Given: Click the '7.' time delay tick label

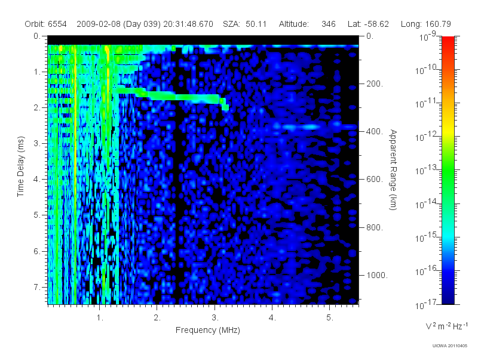Looking at the screenshot, I should pos(37,287).
